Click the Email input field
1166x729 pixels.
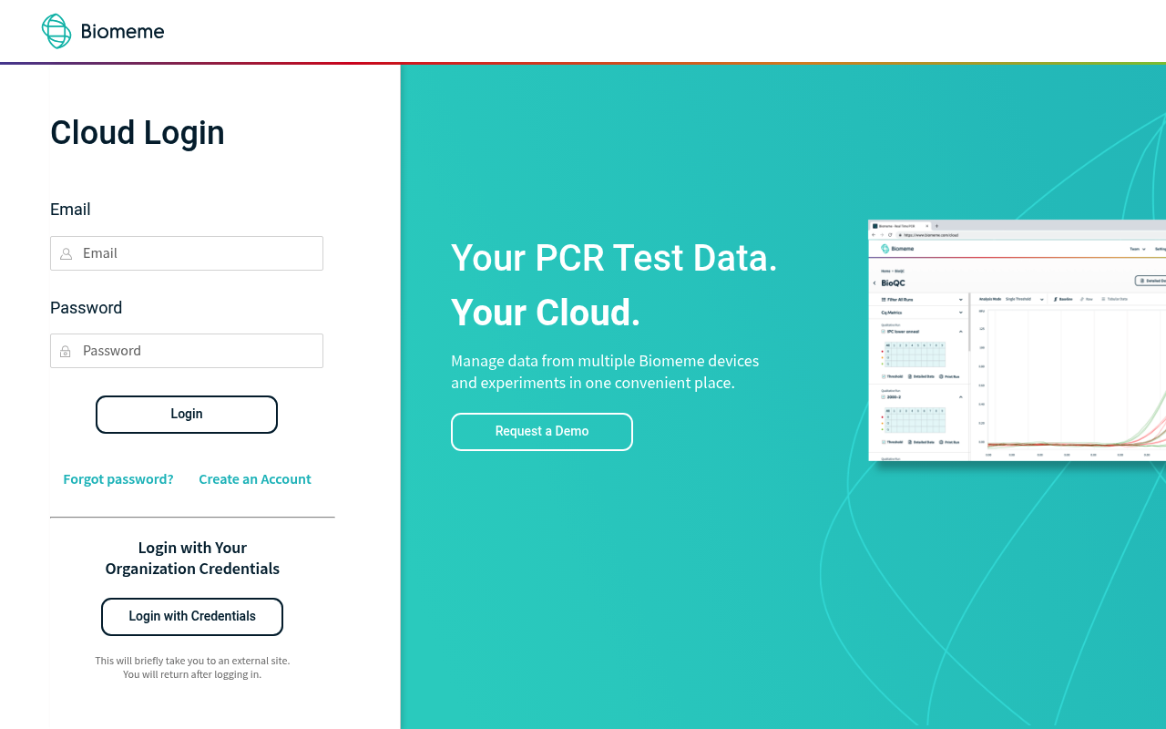(187, 253)
